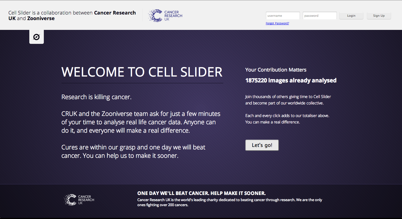The width and height of the screenshot is (402, 219).
Task: Click the footer 'world's leading charity' sentence
Action: coord(230,203)
